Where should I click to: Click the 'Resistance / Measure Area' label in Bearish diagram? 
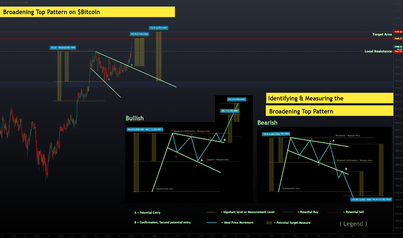348,135
